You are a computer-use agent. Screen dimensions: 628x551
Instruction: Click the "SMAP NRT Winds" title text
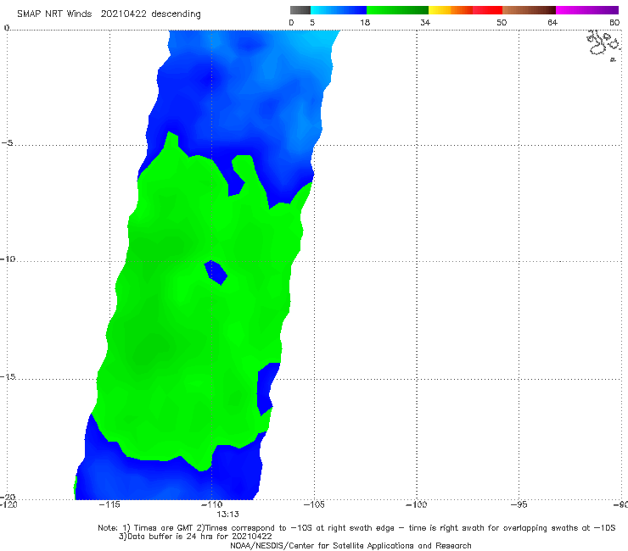click(54, 14)
